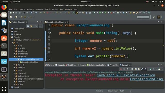Open Project Explorer View Menu arrow

[41, 26]
